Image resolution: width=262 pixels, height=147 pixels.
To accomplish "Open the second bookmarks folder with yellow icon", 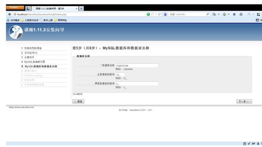I will [30, 20].
